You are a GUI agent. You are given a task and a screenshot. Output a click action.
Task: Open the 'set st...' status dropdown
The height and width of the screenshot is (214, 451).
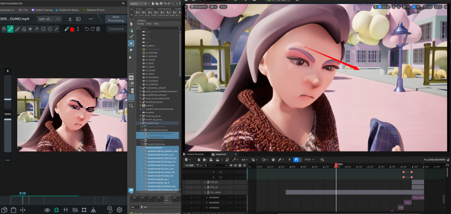tap(48, 19)
